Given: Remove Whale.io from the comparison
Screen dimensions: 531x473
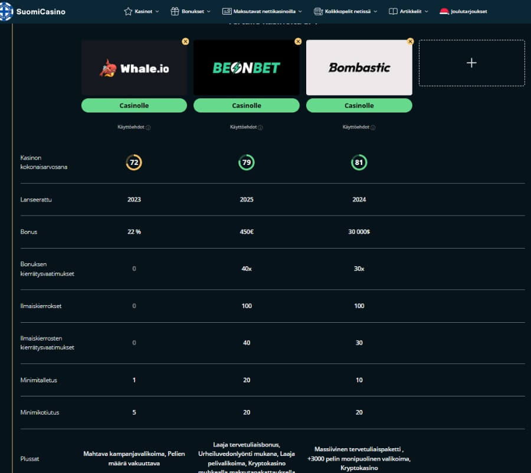Looking at the screenshot, I should click(x=185, y=41).
